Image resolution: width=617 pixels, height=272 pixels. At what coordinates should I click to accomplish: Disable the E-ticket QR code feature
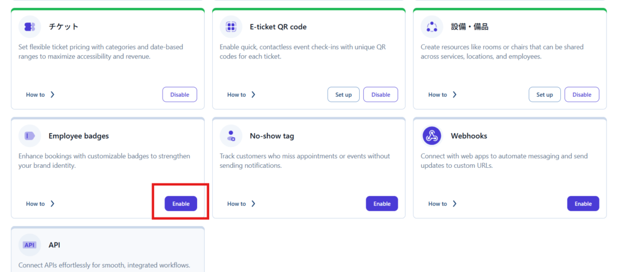(381, 94)
